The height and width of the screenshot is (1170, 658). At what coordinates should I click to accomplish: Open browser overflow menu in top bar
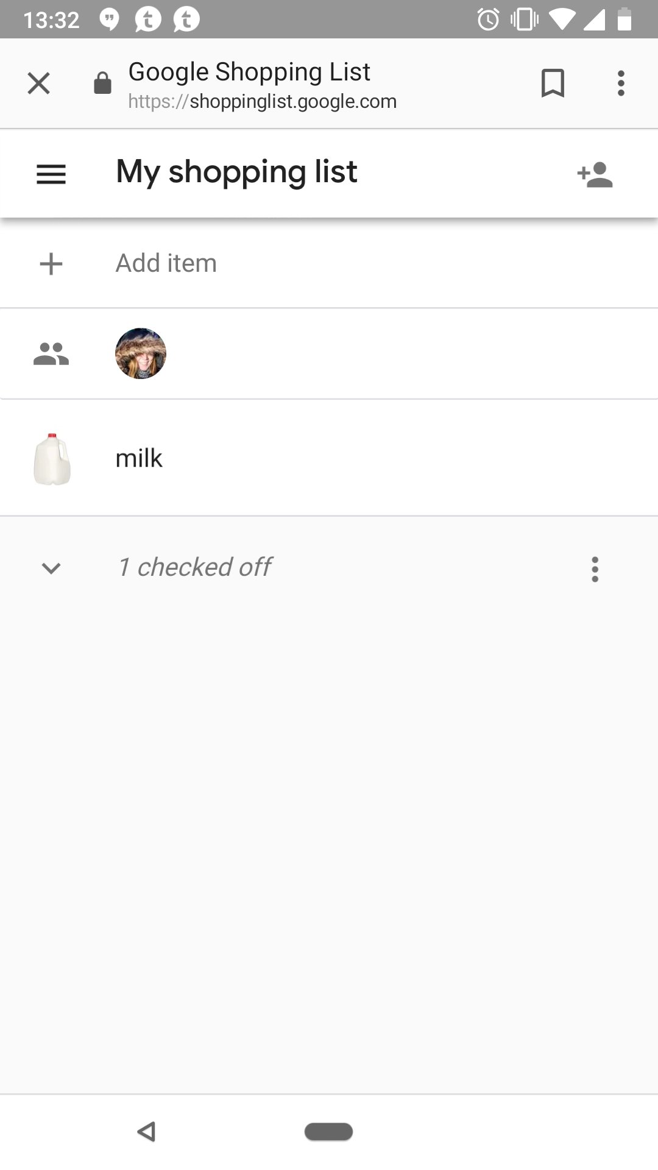coord(621,83)
